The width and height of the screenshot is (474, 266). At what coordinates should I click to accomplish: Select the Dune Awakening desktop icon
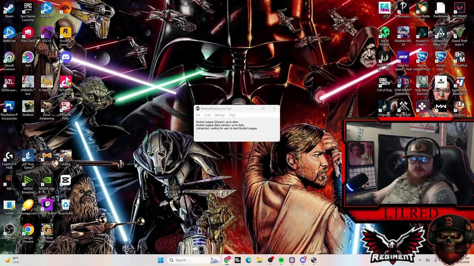click(47, 110)
